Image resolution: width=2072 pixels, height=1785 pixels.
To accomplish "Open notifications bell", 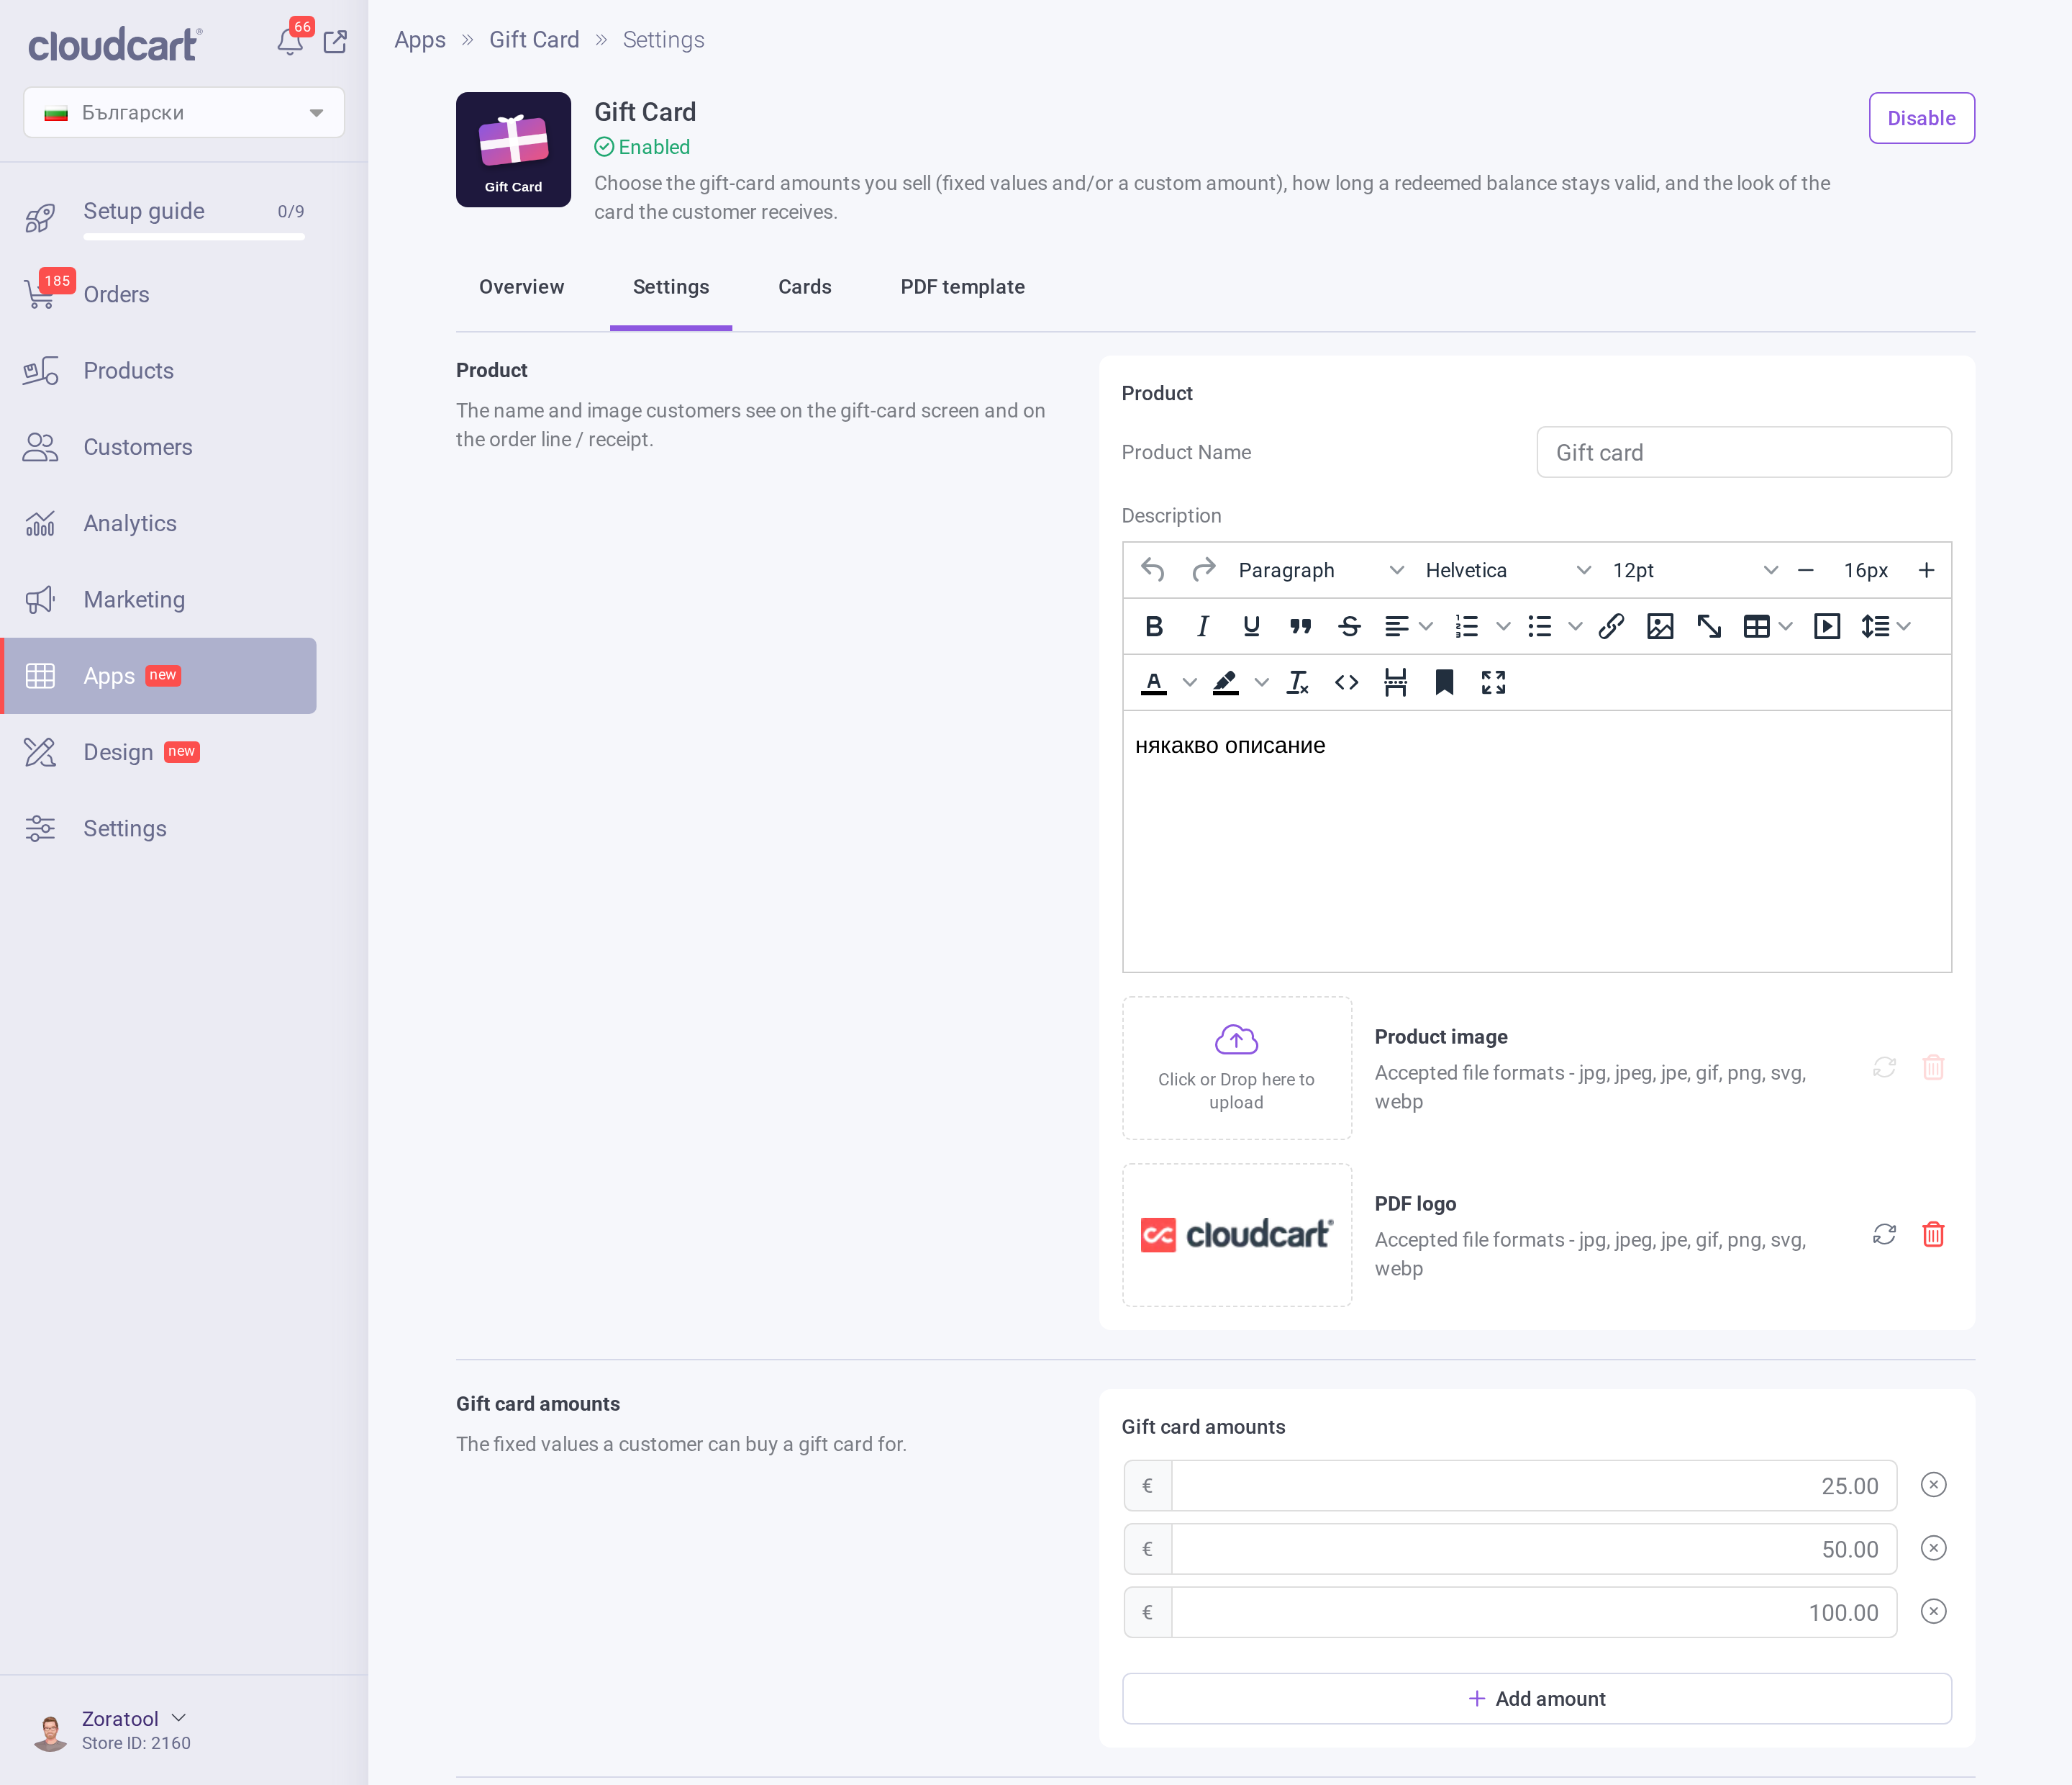I will click(x=290, y=41).
